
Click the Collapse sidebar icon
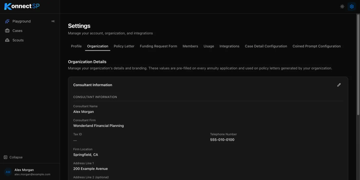coord(5,157)
